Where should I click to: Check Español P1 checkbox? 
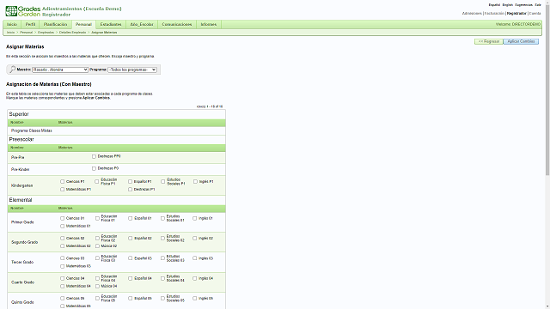point(130,181)
